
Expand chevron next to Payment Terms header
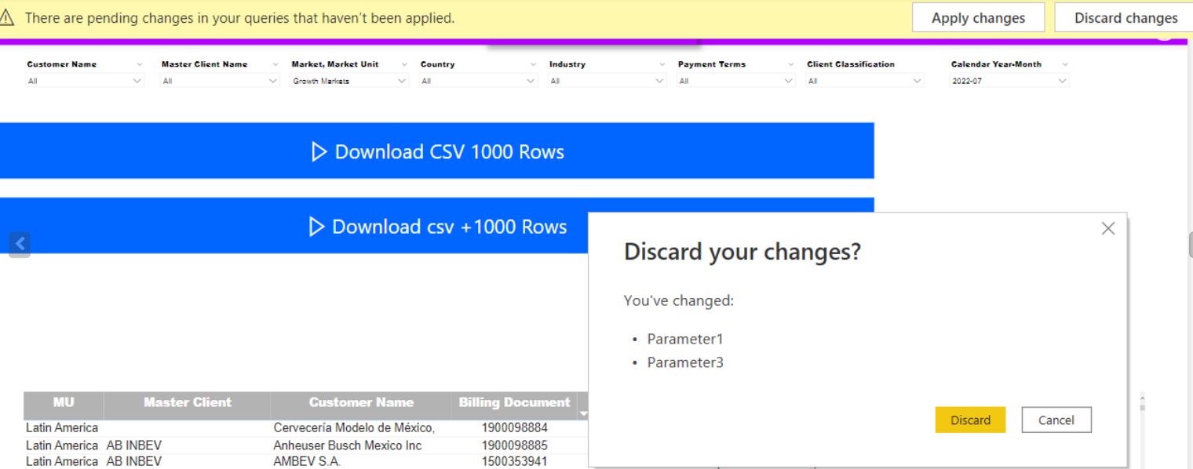[790, 64]
